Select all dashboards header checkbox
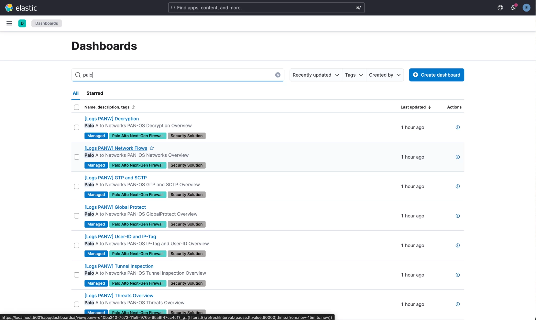 [77, 107]
